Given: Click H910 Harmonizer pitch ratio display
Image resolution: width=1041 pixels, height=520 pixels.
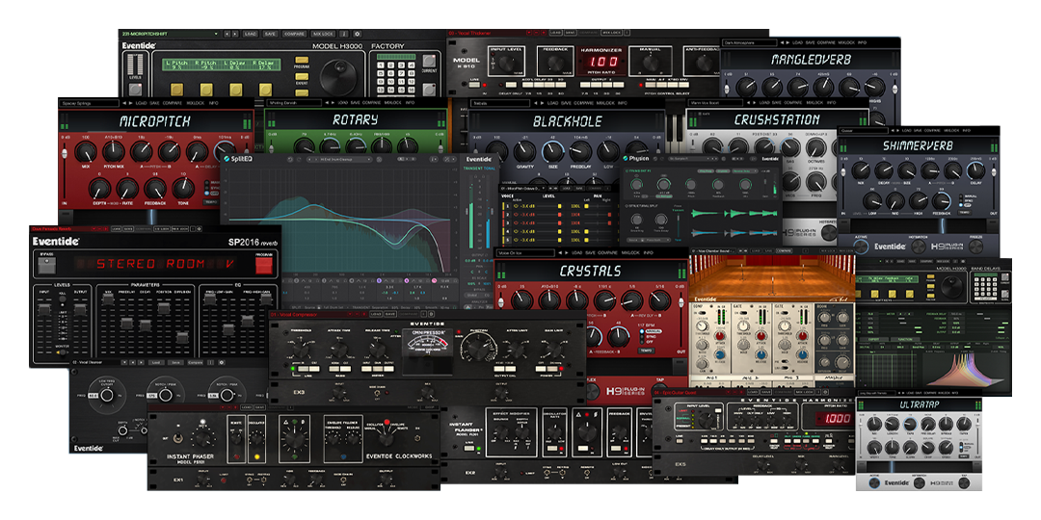Looking at the screenshot, I should point(603,62).
